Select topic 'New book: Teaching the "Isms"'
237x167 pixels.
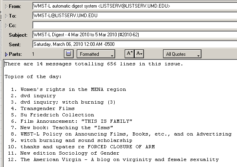click(67, 128)
